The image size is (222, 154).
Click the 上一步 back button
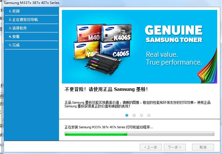pyautogui.click(x=151, y=147)
